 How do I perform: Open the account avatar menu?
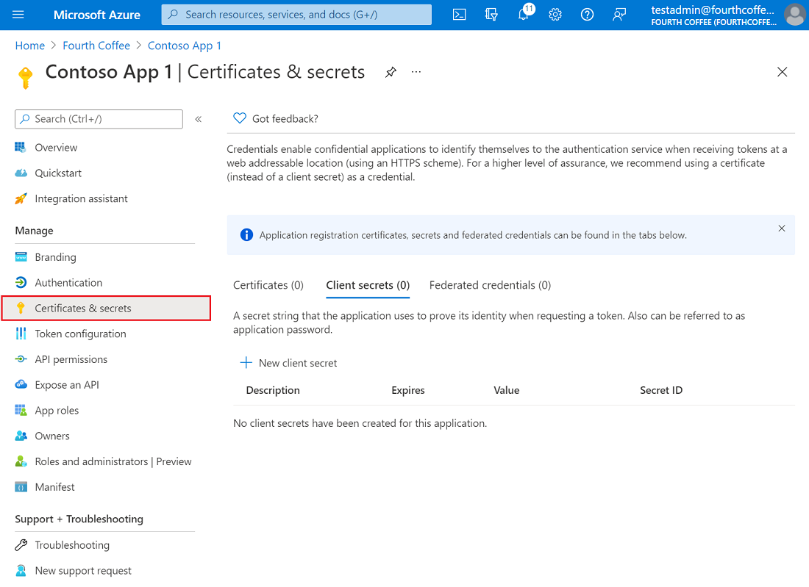(795, 14)
